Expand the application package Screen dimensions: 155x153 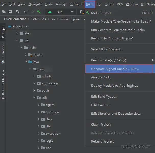34,83
